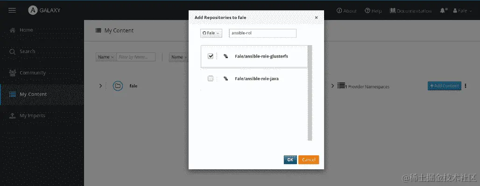Click the fale namespace name
This screenshot has height=186, width=480.
tap(134, 86)
